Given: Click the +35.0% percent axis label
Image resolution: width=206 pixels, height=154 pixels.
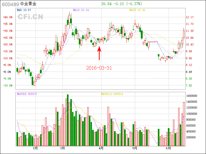Looking at the screenshot, I should coord(8,24).
